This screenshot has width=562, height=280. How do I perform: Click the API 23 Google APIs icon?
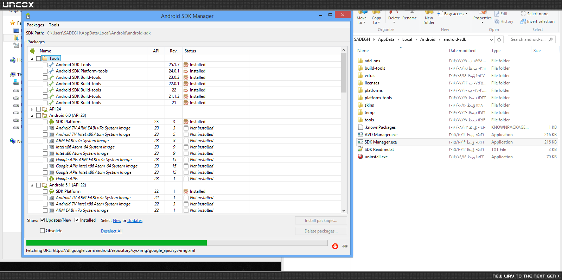[x=51, y=179]
